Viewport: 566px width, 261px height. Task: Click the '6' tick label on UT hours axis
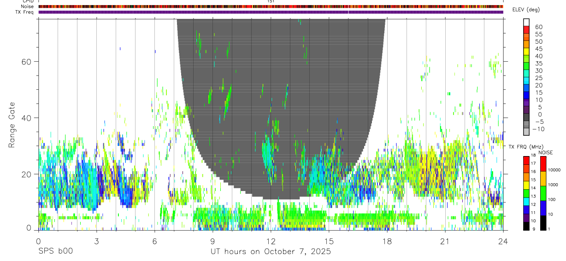pyautogui.click(x=154, y=241)
